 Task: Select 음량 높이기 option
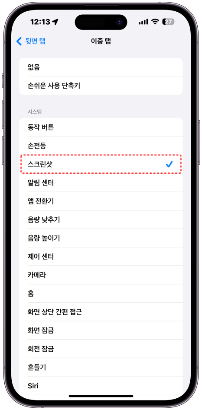101,238
